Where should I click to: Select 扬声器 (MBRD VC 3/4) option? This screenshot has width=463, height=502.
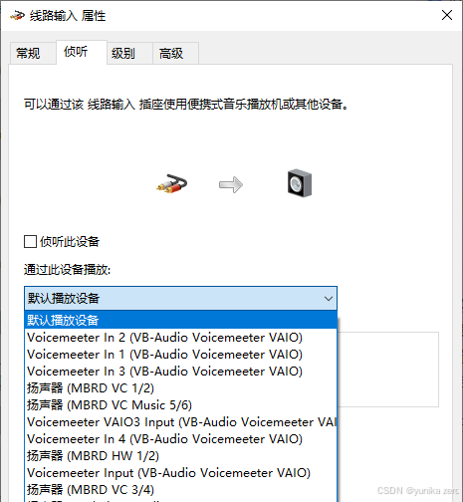coord(181,490)
